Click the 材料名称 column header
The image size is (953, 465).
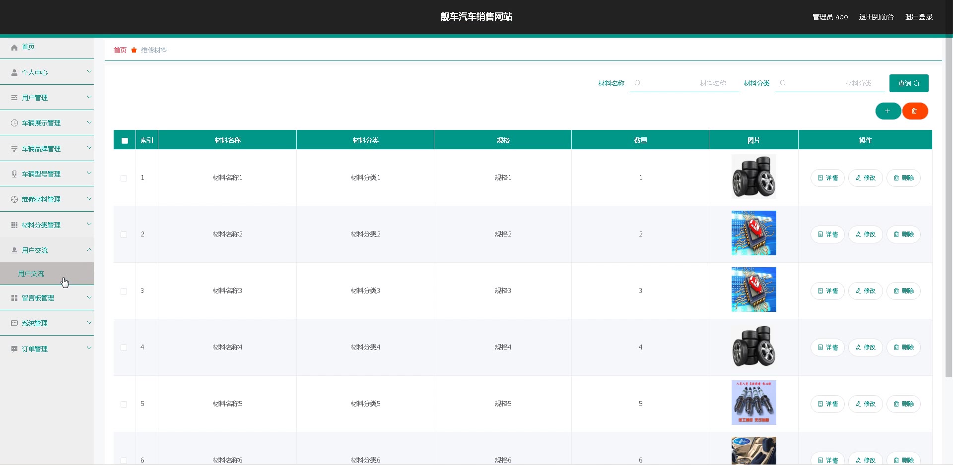click(x=227, y=140)
